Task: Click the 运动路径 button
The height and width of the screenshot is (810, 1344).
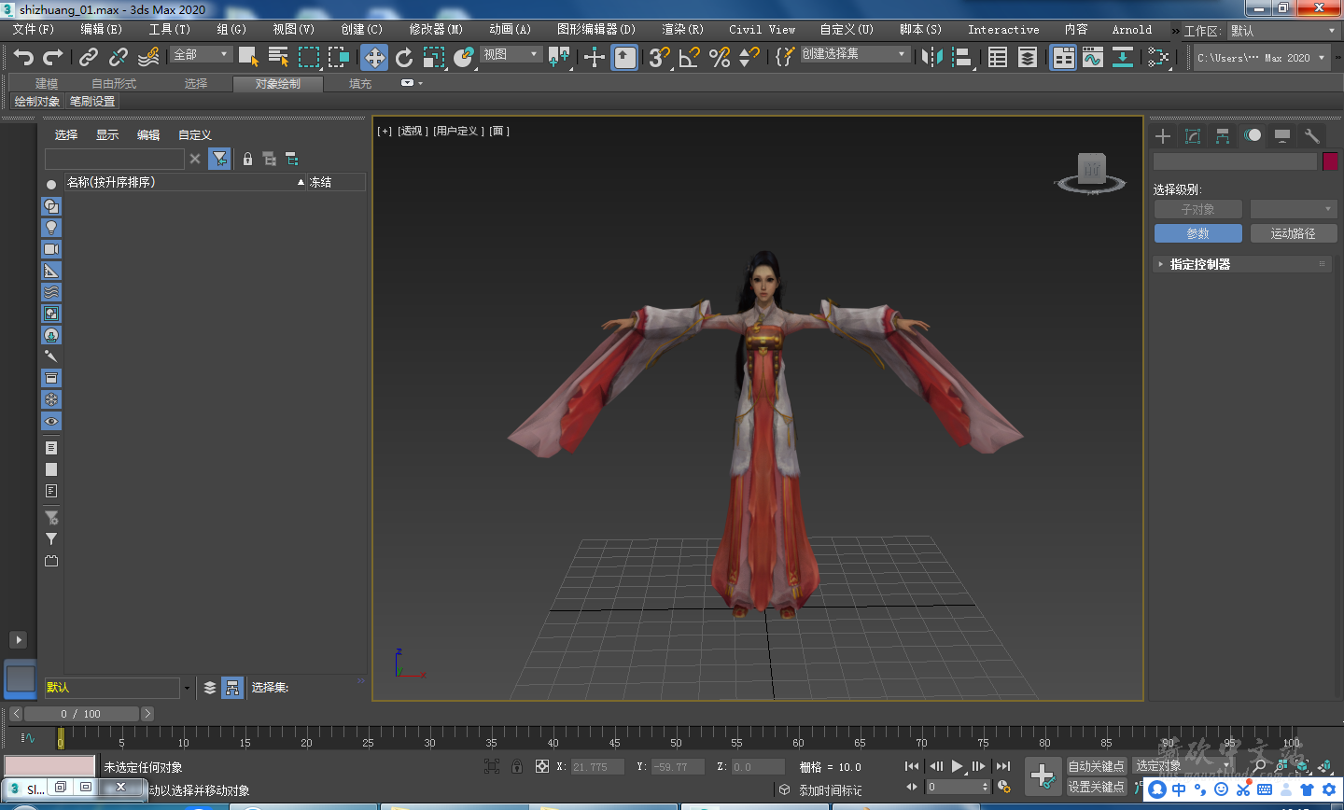Action: pyautogui.click(x=1294, y=233)
